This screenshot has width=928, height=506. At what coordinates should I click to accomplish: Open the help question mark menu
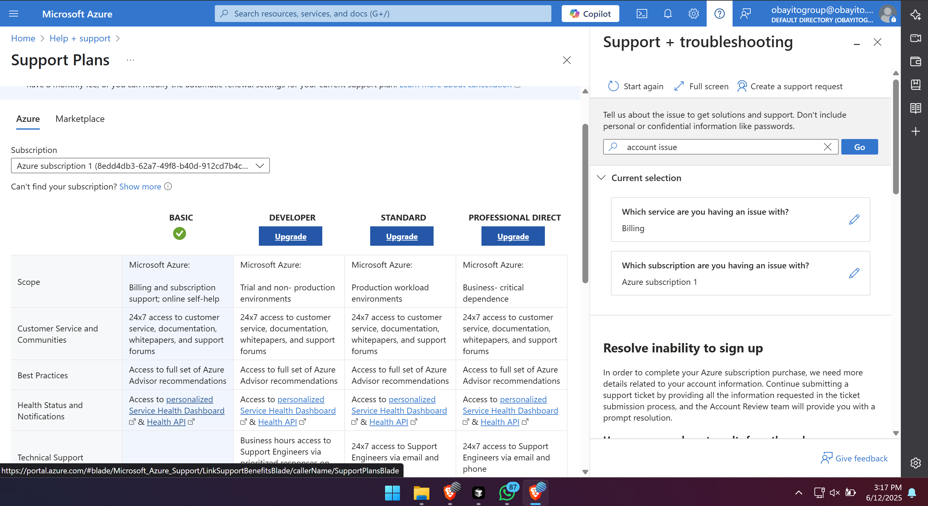click(x=719, y=13)
